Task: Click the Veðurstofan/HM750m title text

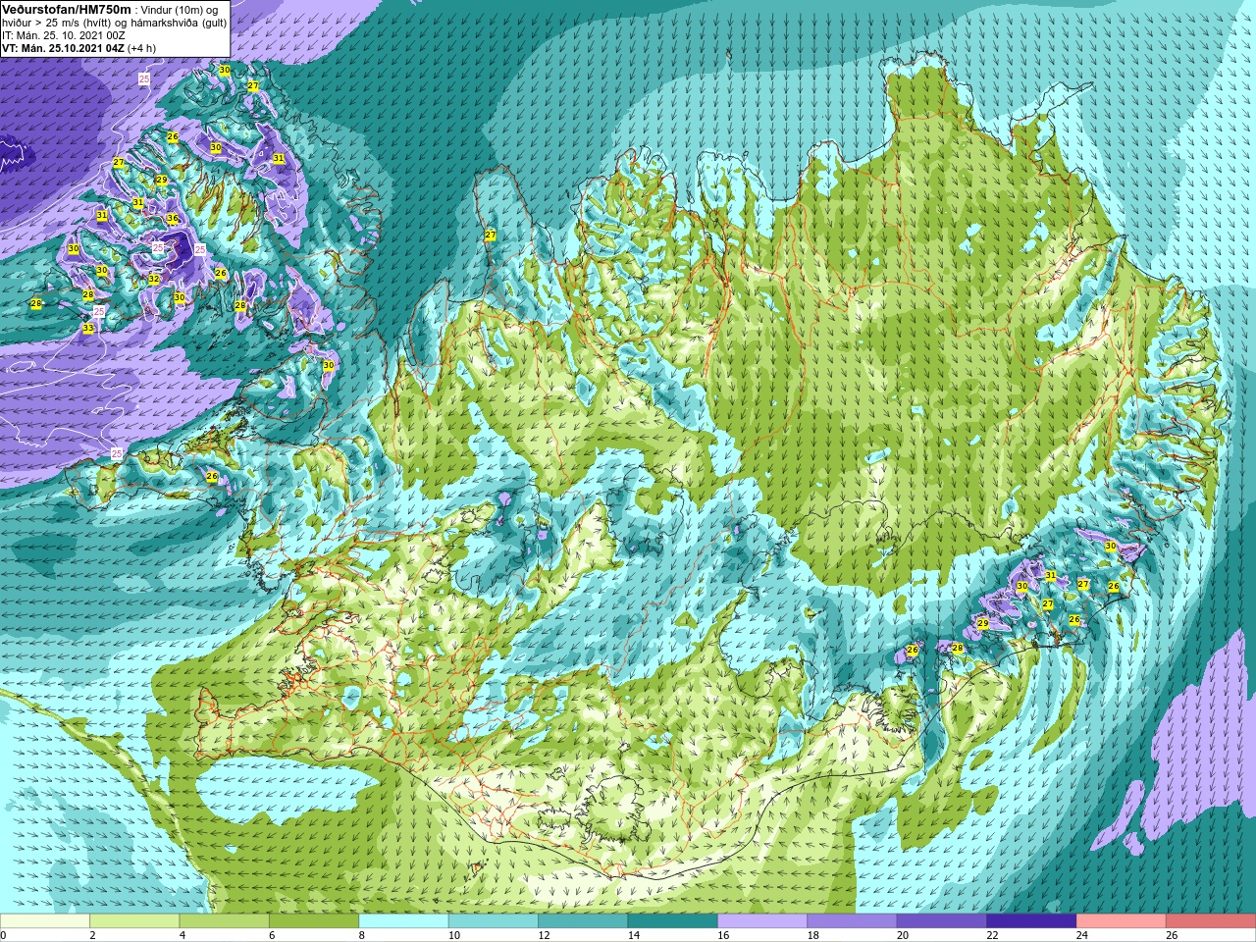Action: (67, 10)
